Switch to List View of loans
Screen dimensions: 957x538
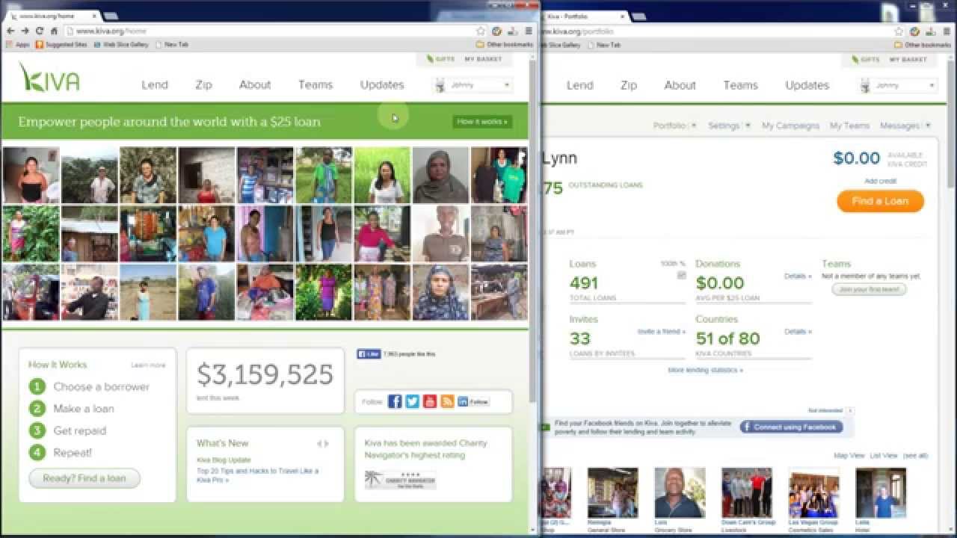click(884, 455)
